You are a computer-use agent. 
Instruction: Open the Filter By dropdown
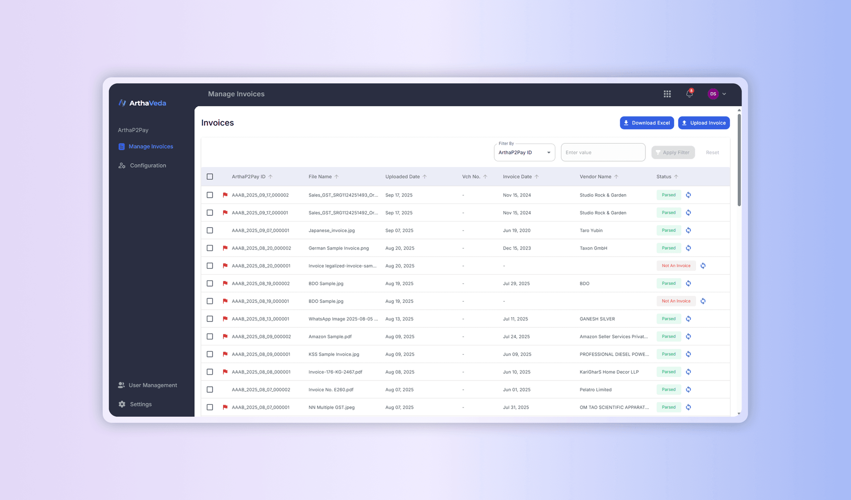[524, 153]
